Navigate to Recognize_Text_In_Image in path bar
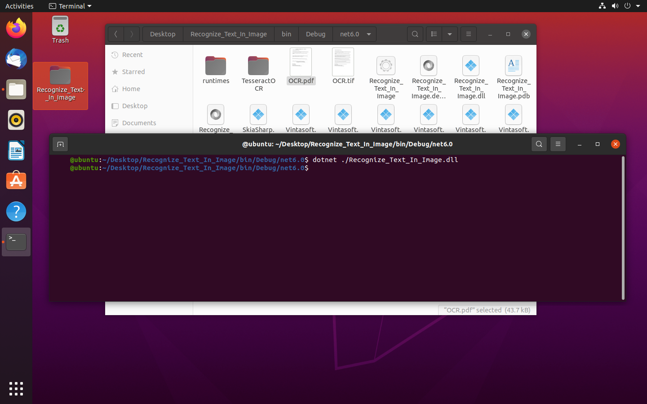Viewport: 647px width, 404px height. point(228,34)
